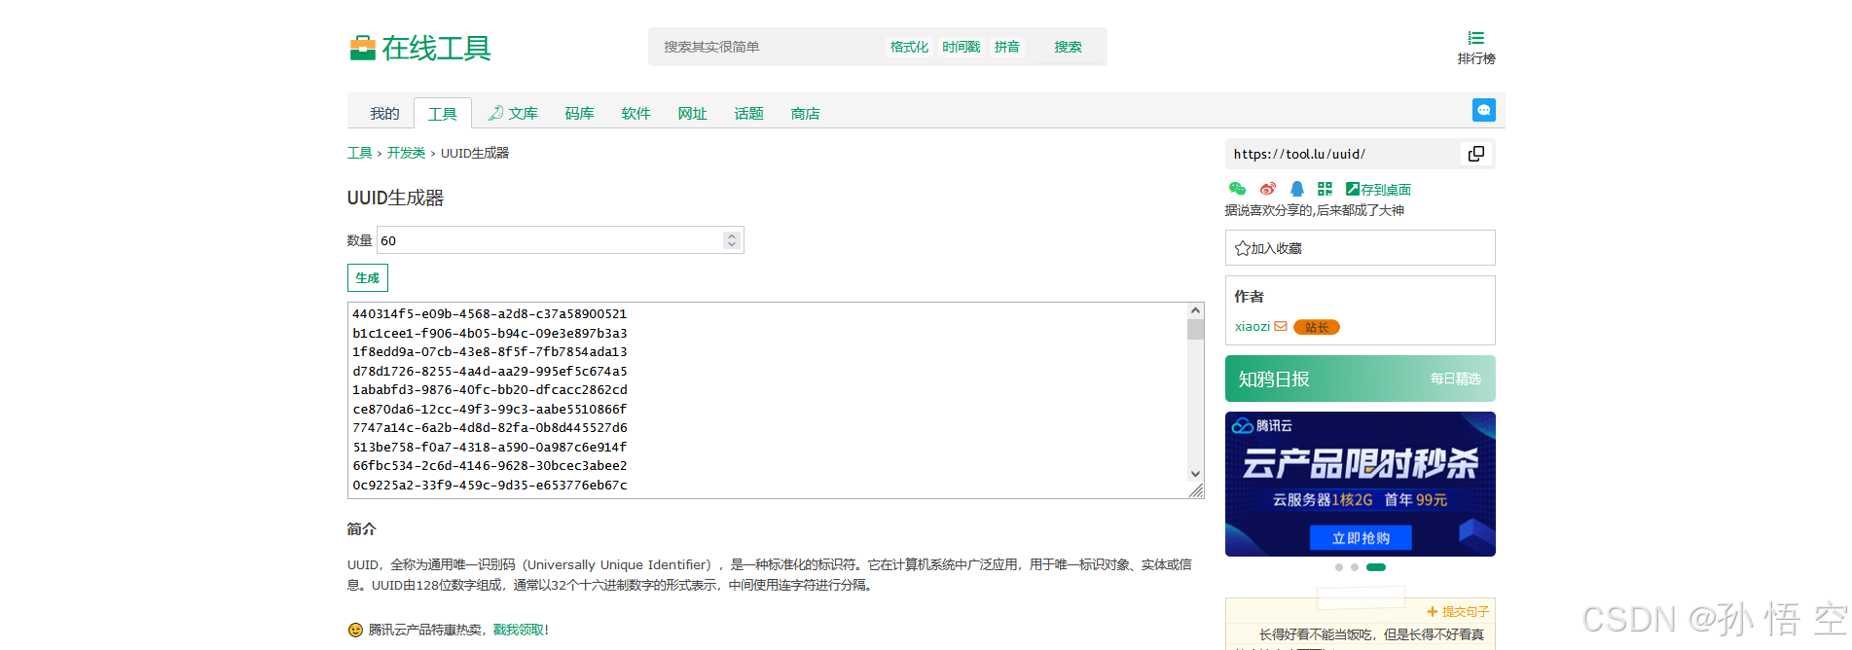Click UUID line starting with 1f8edd9a-07cb
Screen dimensions: 1852x650
coord(490,352)
